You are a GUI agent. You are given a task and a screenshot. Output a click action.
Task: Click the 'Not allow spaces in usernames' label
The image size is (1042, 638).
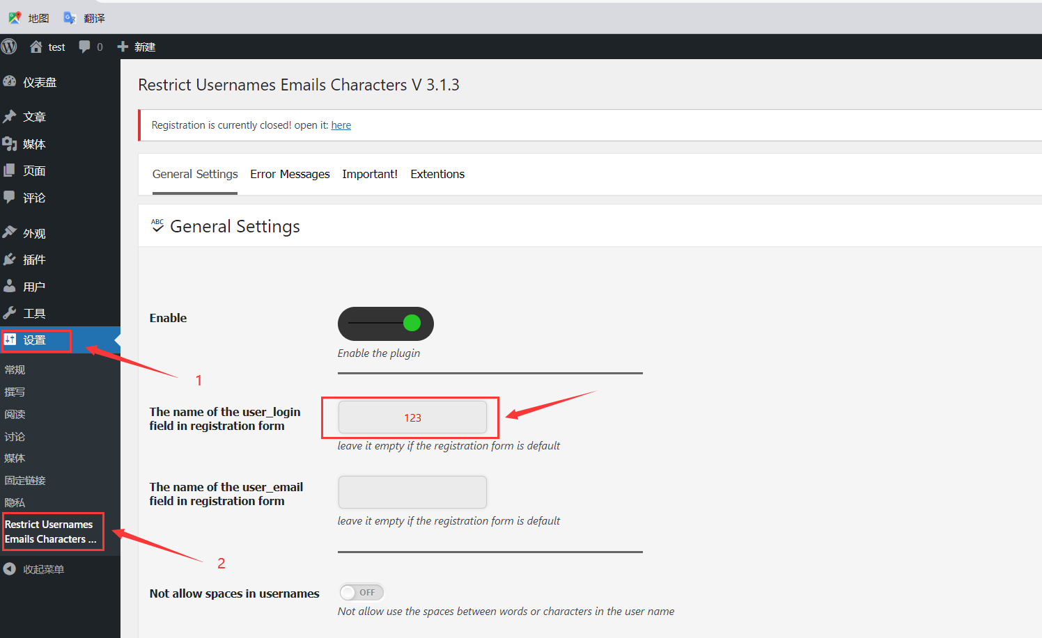pyautogui.click(x=234, y=593)
